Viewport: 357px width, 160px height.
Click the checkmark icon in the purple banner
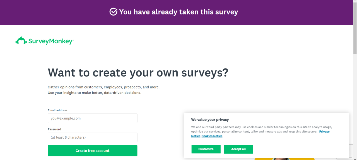point(113,12)
